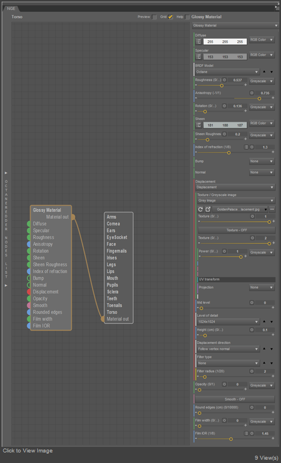The width and height of the screenshot is (281, 463).
Task: Open the Diffuse RGB Color dropdown
Action: (262, 40)
